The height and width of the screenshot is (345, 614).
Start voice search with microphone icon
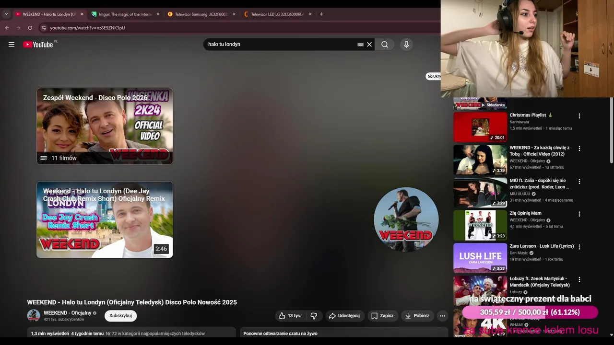point(406,45)
